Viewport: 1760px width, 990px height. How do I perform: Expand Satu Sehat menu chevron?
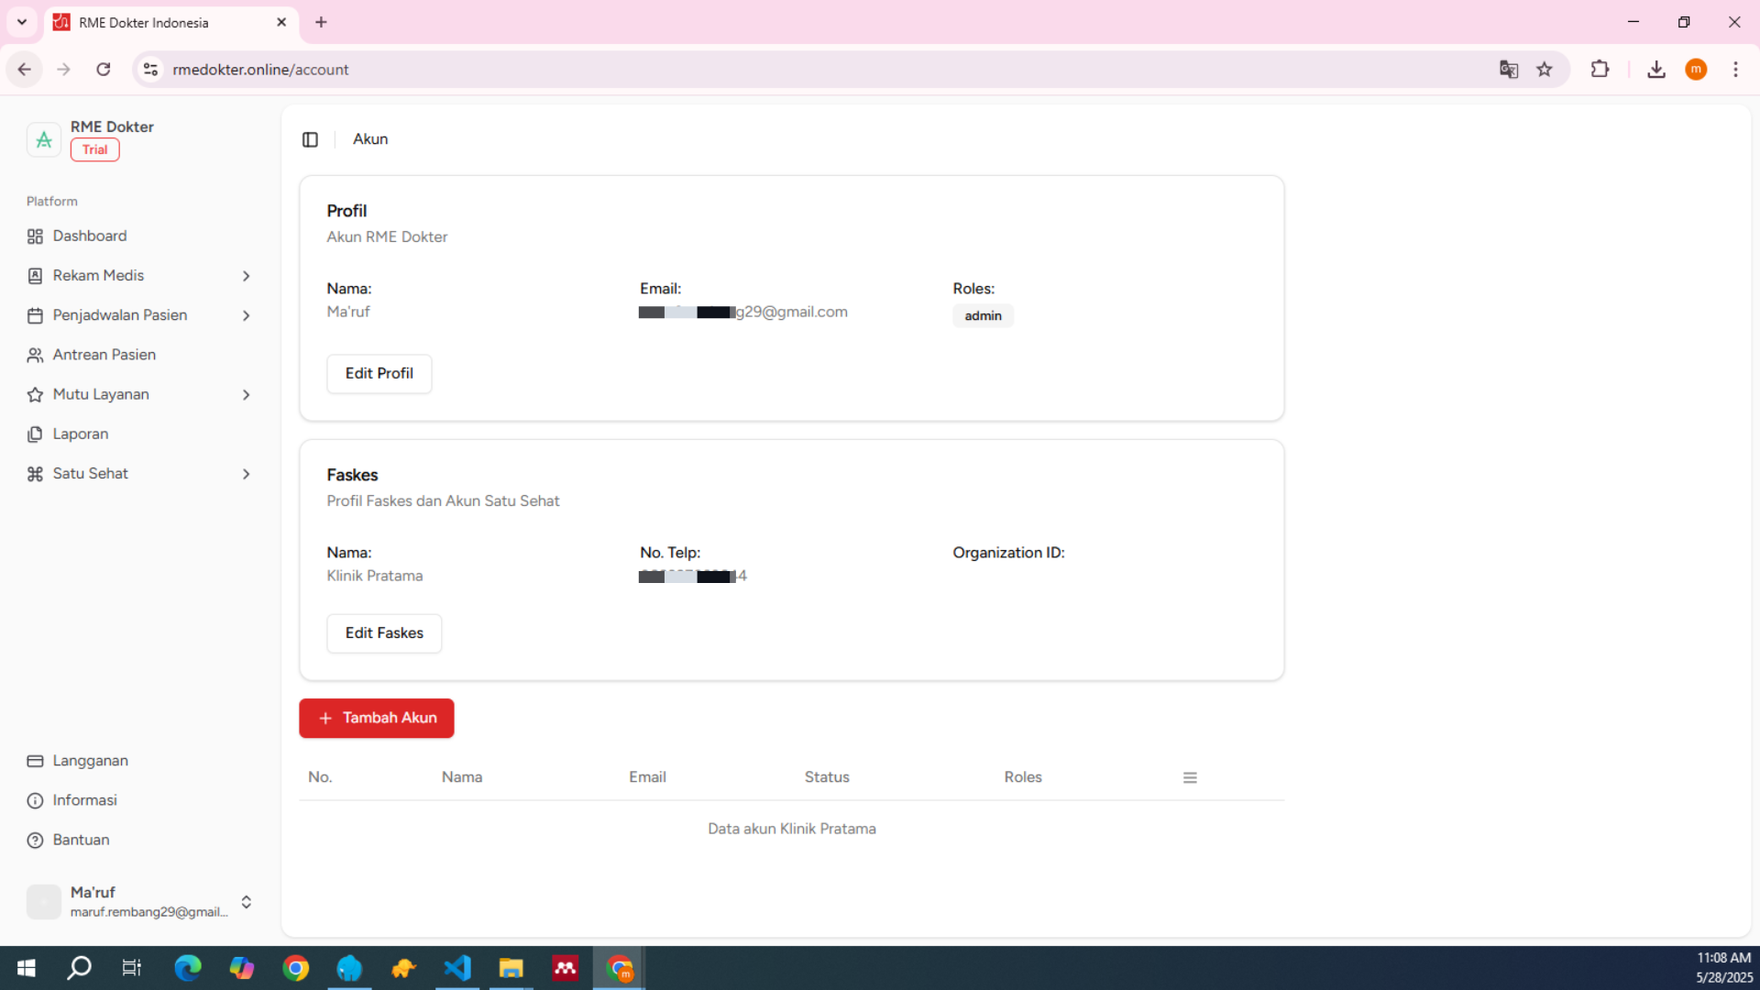point(246,474)
